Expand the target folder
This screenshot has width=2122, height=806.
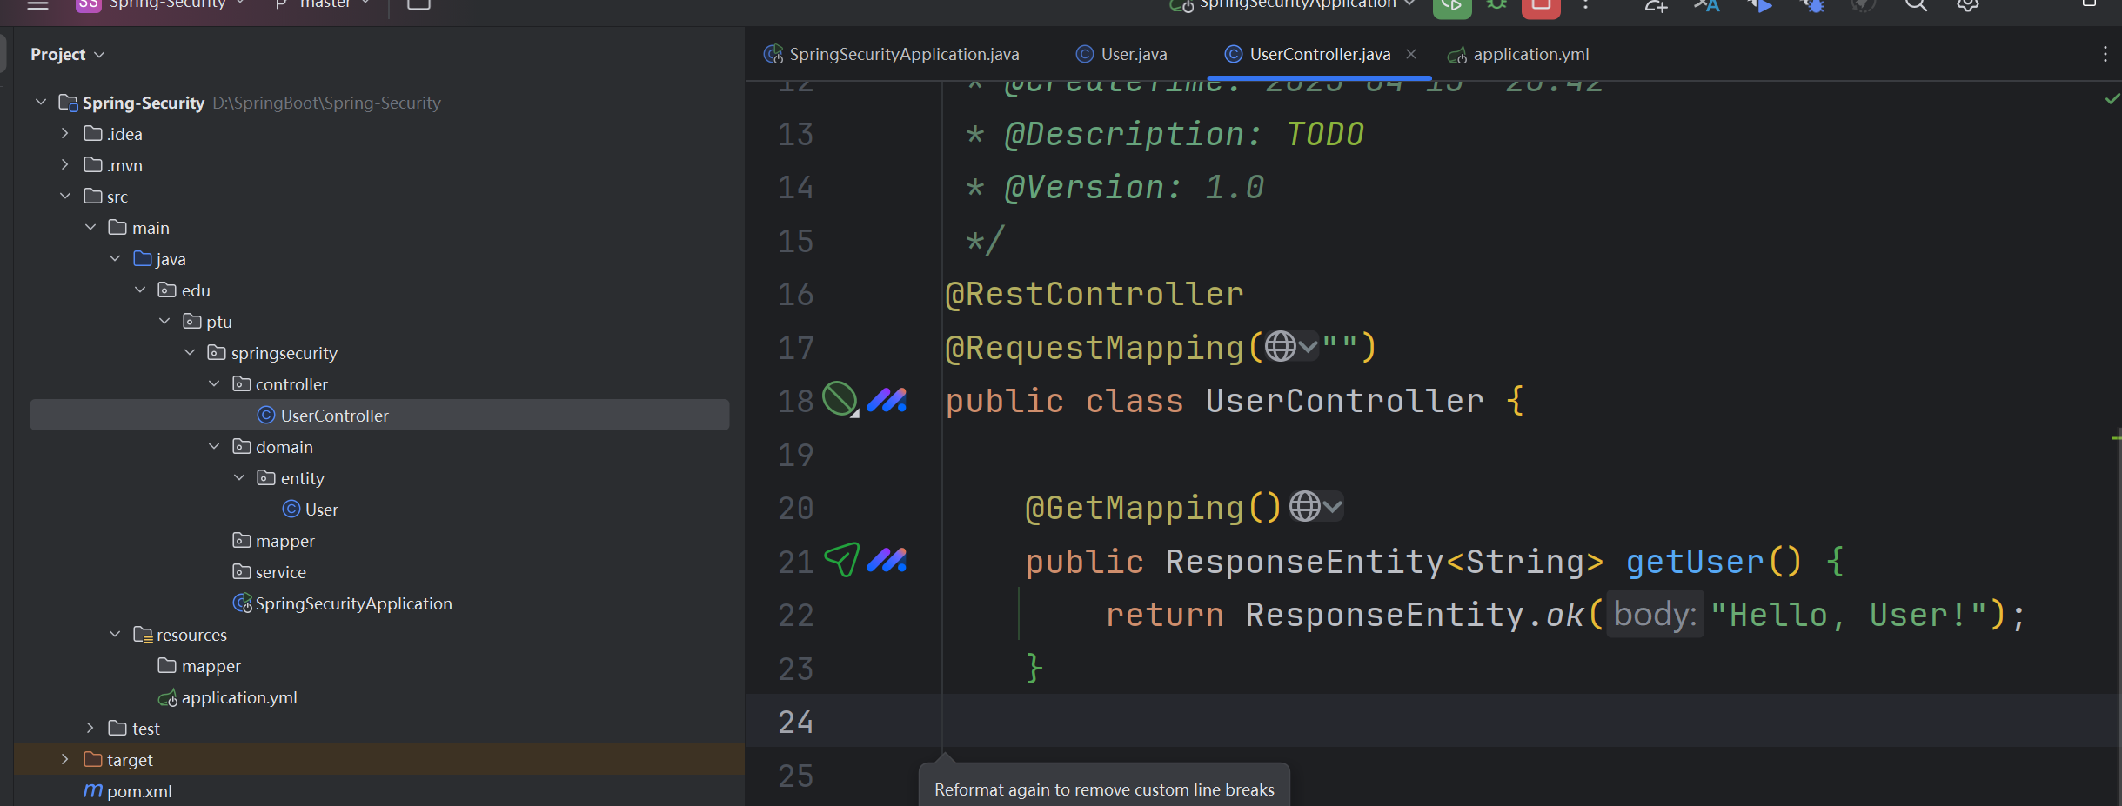(x=65, y=760)
